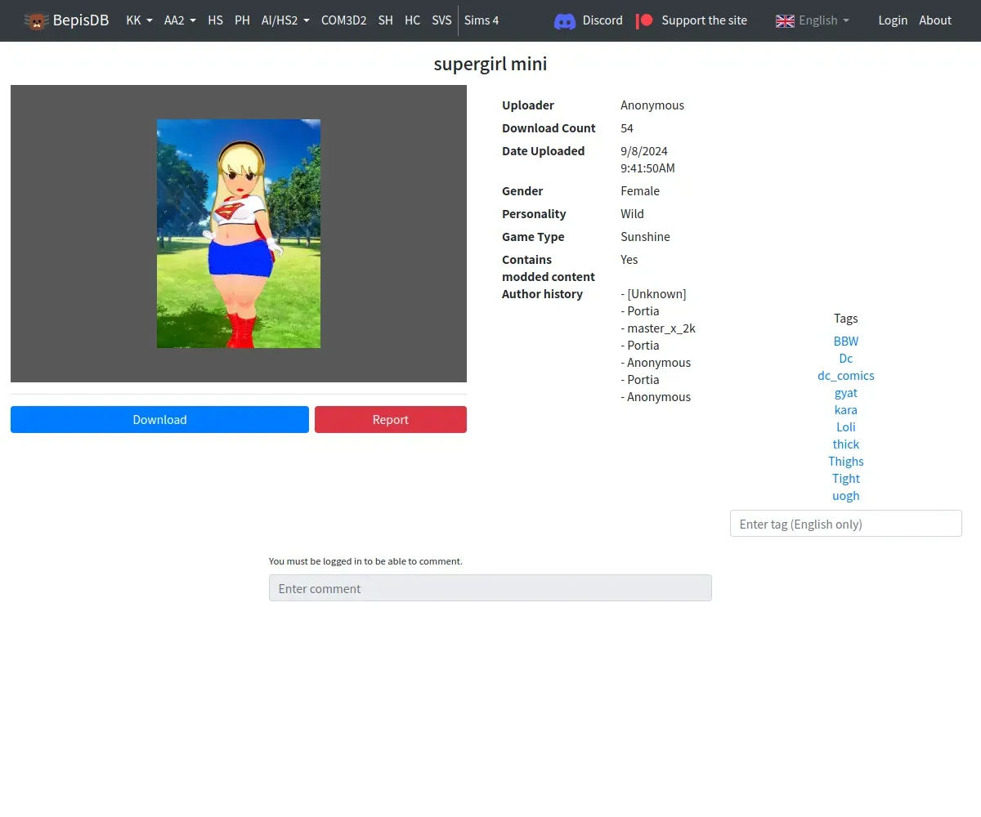Go to the PH section
The width and height of the screenshot is (981, 817).
(242, 20)
